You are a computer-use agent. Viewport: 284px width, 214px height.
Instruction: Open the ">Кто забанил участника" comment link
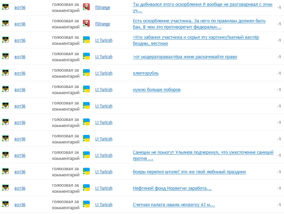pos(196,37)
